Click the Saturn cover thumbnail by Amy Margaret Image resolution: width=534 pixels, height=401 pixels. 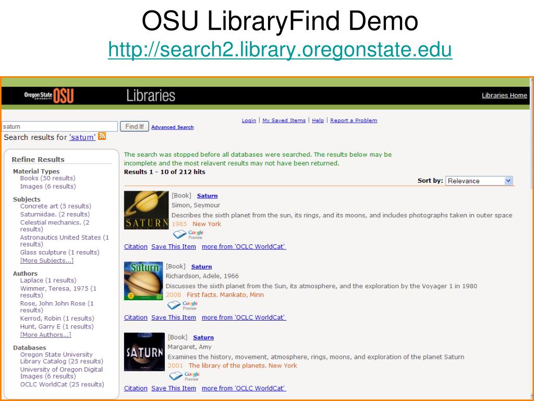(x=144, y=352)
